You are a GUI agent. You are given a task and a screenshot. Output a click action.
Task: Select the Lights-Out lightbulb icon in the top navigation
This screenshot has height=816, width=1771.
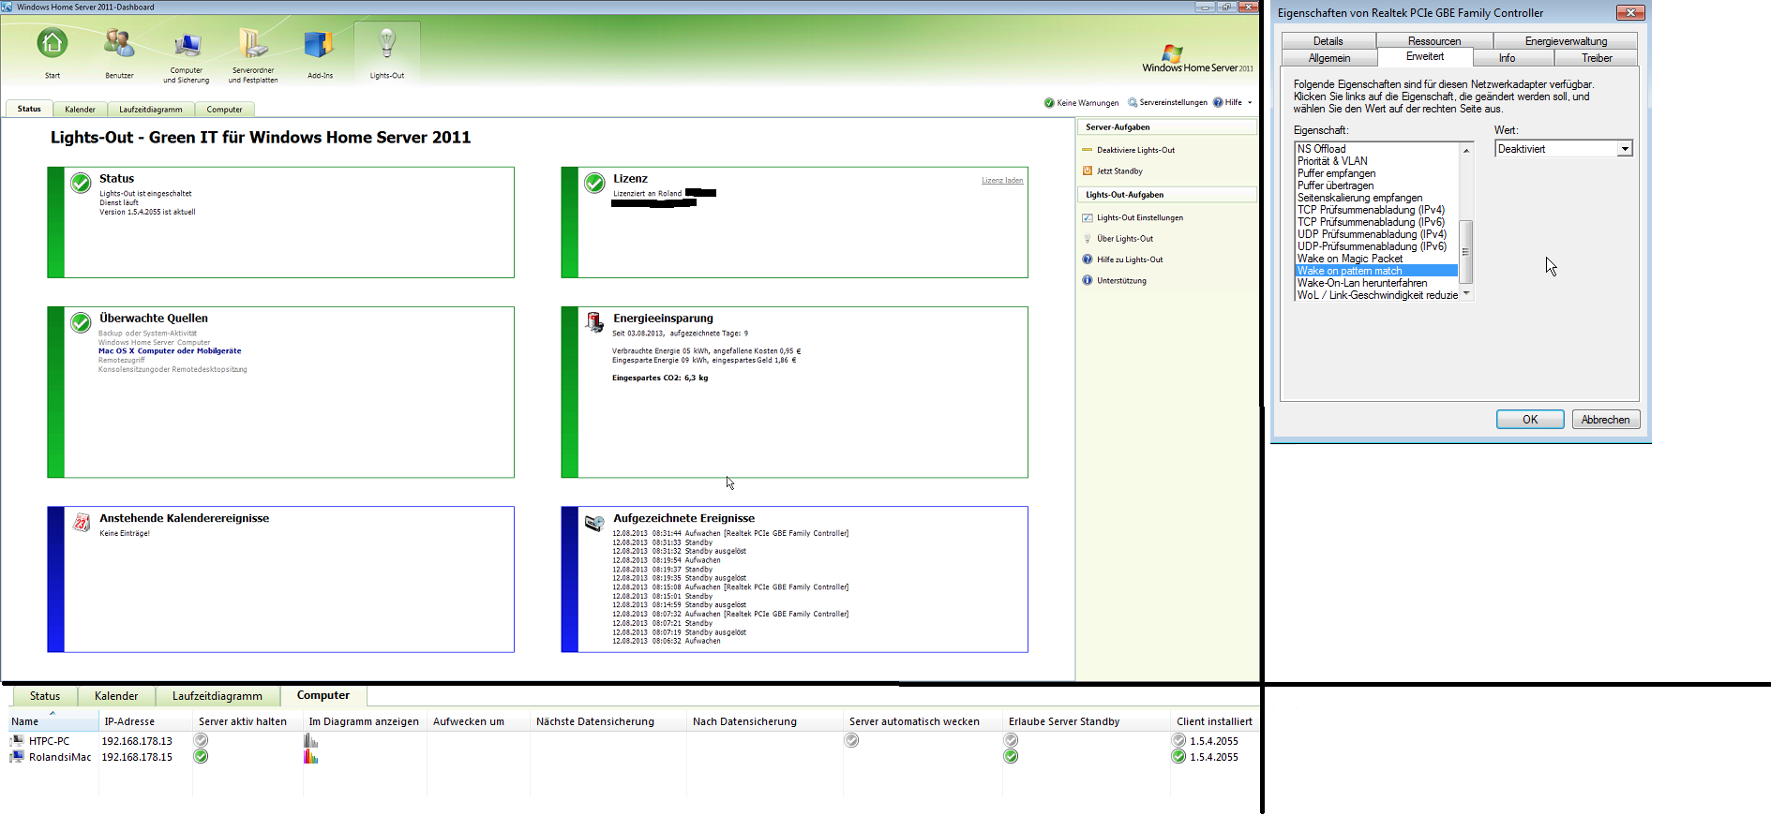(x=387, y=43)
